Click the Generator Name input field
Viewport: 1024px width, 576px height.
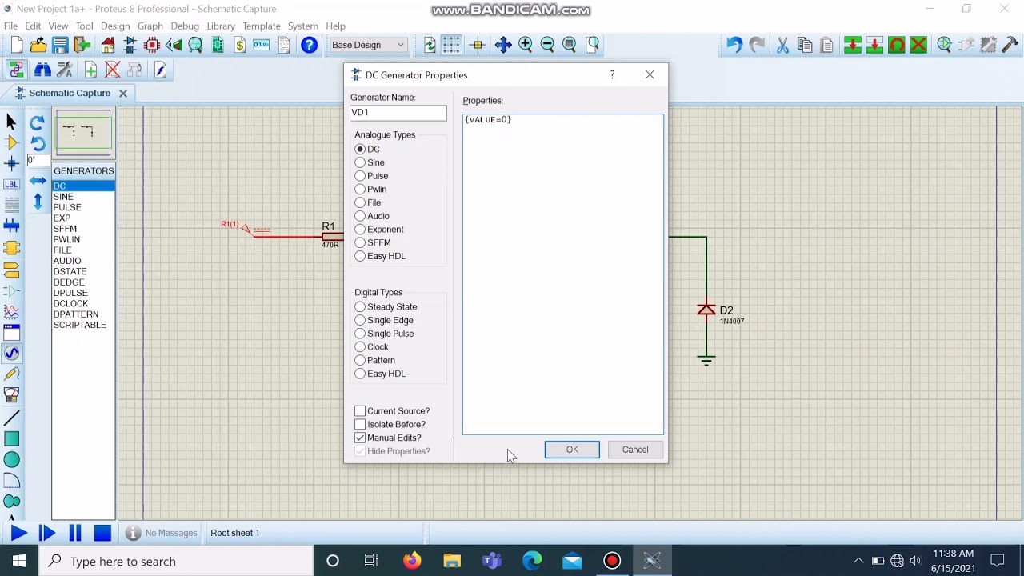(398, 113)
